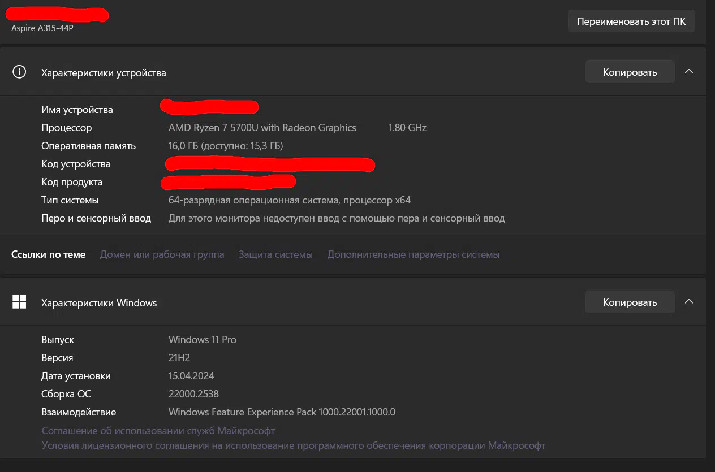Click the Сборка ОС label
Viewport: 715px width, 472px height.
click(x=66, y=394)
